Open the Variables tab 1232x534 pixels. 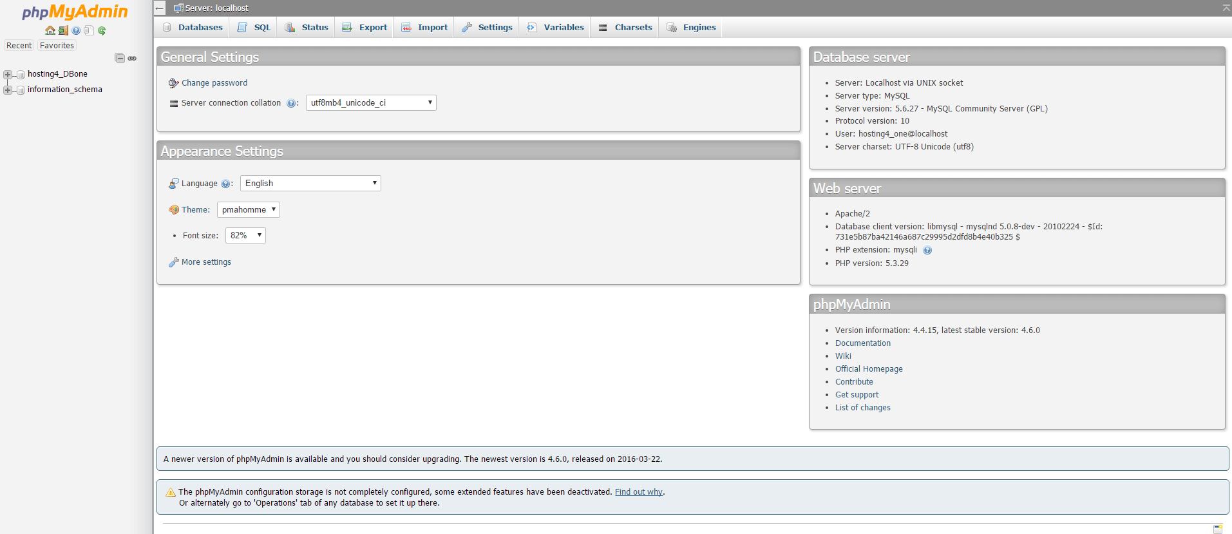click(x=555, y=28)
